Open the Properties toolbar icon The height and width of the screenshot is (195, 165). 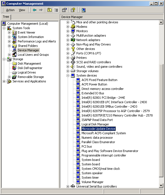pyautogui.click(x=64, y=10)
